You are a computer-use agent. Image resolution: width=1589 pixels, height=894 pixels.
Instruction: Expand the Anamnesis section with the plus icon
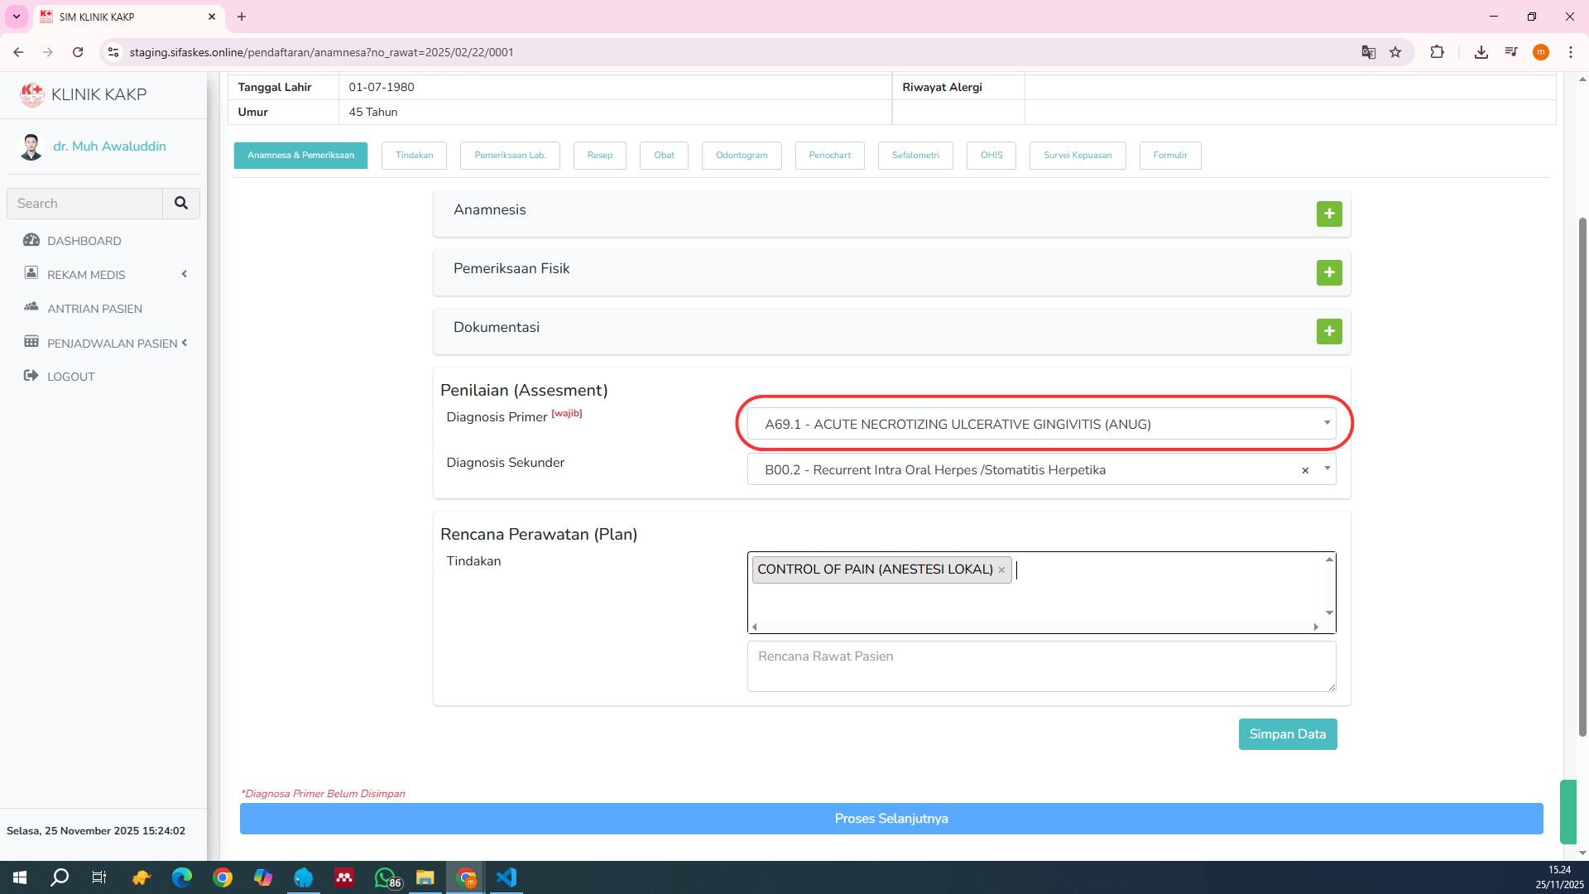[1328, 214]
